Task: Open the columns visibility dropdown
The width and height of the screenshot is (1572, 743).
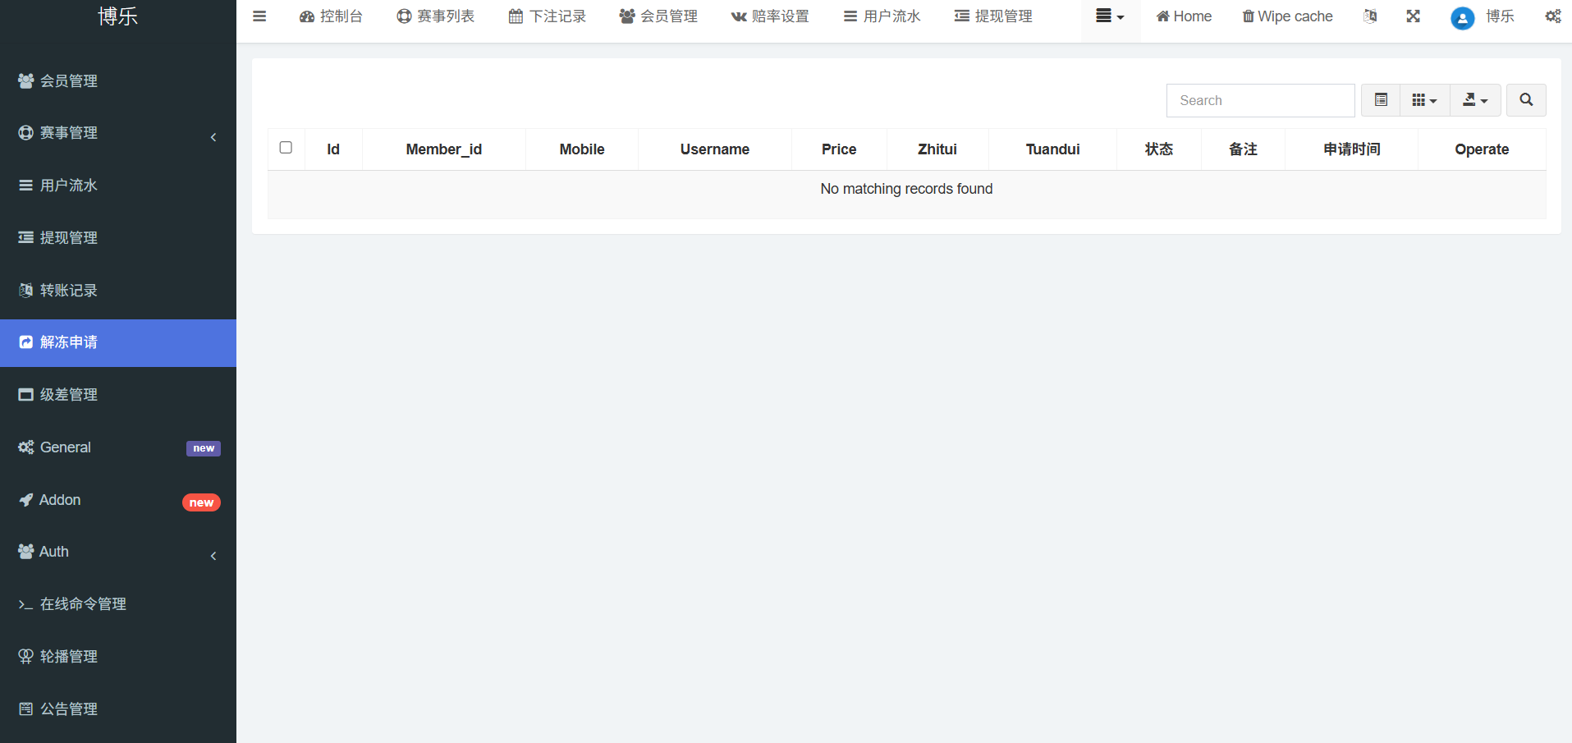Action: (1424, 100)
